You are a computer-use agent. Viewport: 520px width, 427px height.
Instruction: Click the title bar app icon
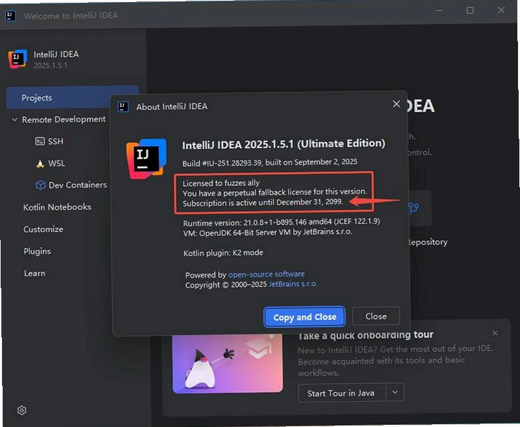11,15
